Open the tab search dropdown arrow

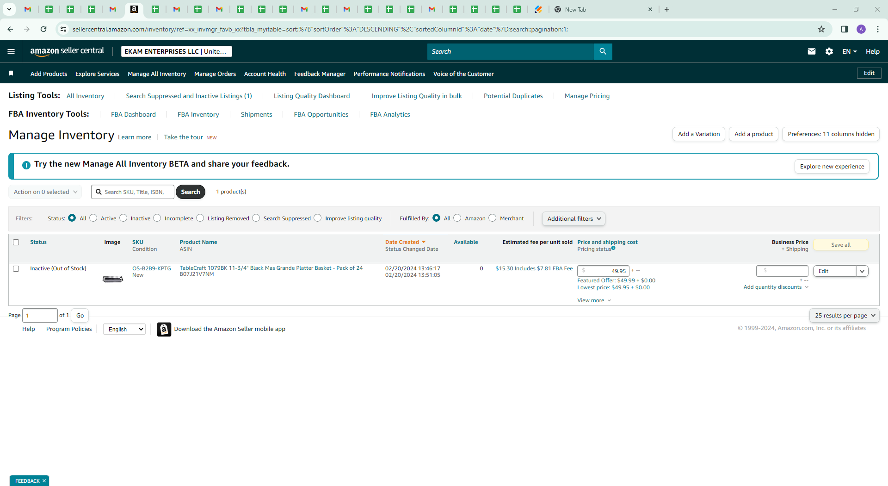[9, 9]
